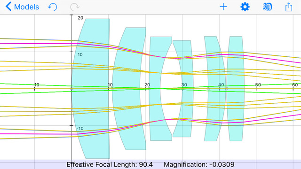This screenshot has height=169, width=301.
Task: Click the upper vertical axis label 10
Action: [x=80, y=54]
